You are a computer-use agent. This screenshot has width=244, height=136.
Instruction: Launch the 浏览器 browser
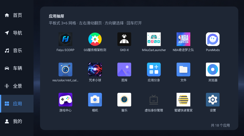pos(213,69)
